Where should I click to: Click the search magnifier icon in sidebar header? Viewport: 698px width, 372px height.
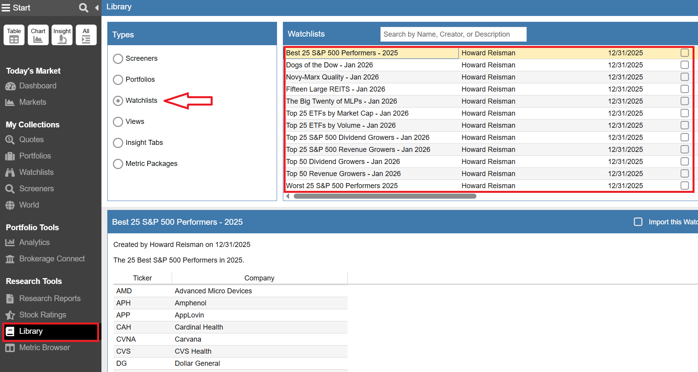83,8
